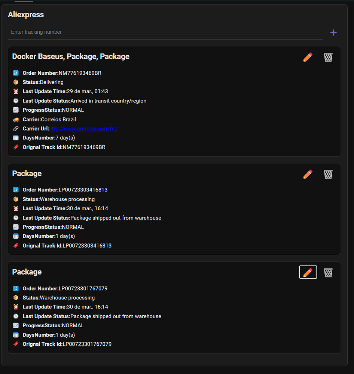Click the clock icon beside Last Update Status
The height and width of the screenshot is (374, 354).
pos(16,100)
